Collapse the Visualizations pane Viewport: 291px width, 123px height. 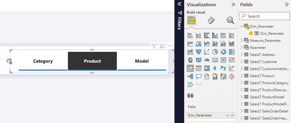point(233,5)
